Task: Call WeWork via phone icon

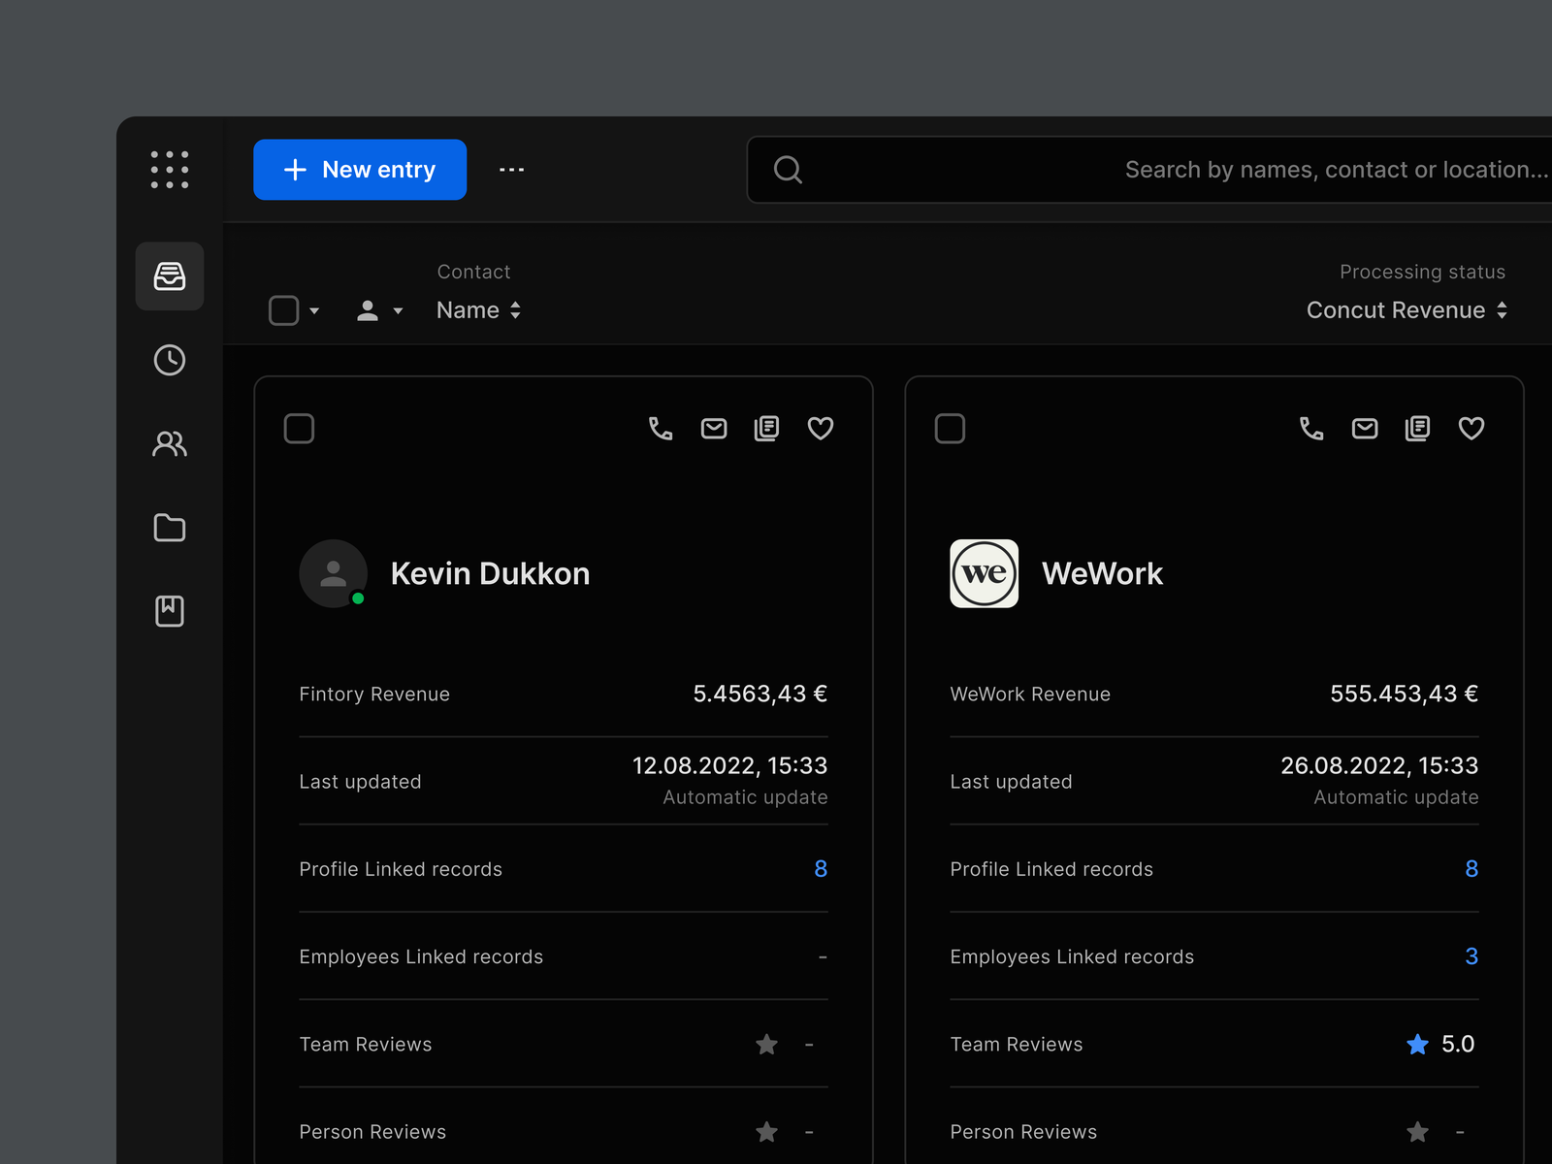Action: click(x=1311, y=429)
